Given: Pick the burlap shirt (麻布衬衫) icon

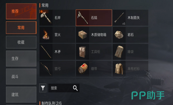Looking at the screenshot, I should pyautogui.click(x=119, y=69).
